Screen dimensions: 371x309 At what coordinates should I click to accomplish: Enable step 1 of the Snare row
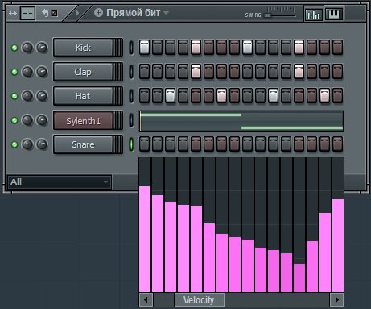[145, 144]
